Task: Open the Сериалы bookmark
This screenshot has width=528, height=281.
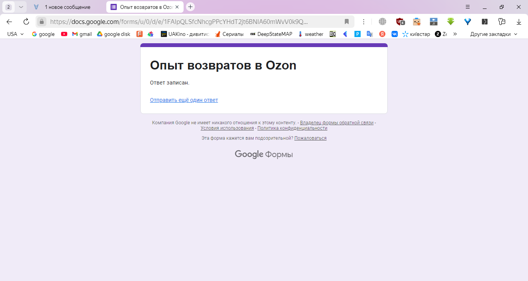Action: tap(229, 34)
